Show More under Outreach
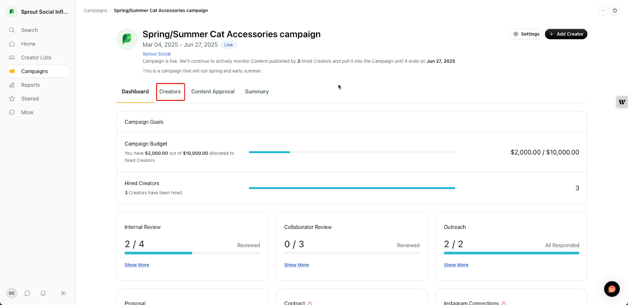This screenshot has height=305, width=628. pos(456,265)
